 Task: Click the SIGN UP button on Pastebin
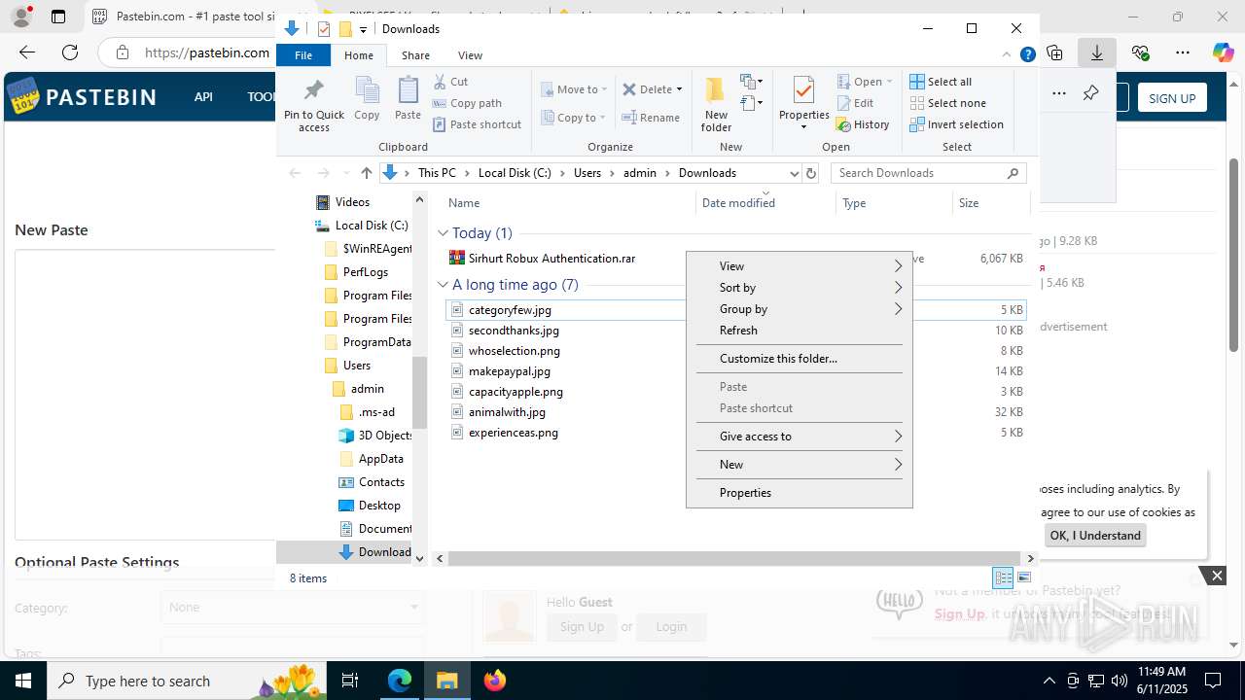[x=1172, y=98]
